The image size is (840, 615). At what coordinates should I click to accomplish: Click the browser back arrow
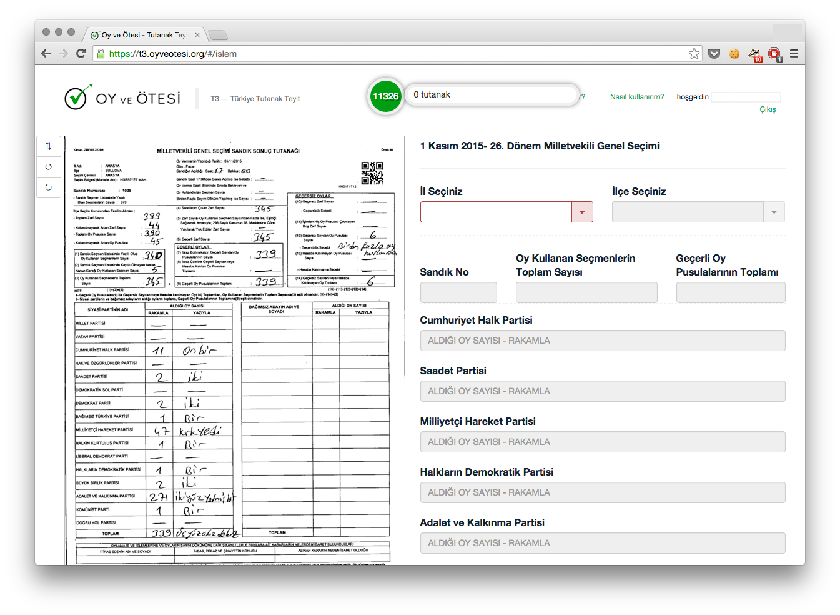point(46,54)
